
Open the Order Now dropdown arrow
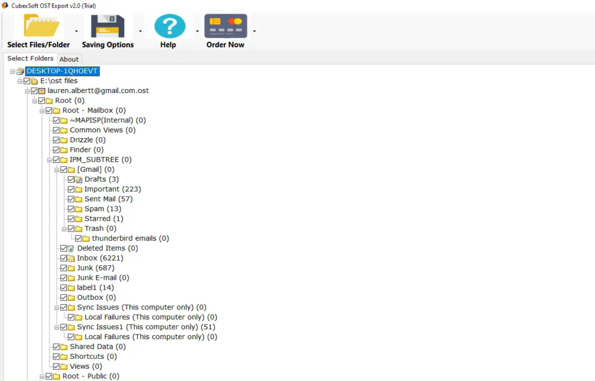click(255, 31)
